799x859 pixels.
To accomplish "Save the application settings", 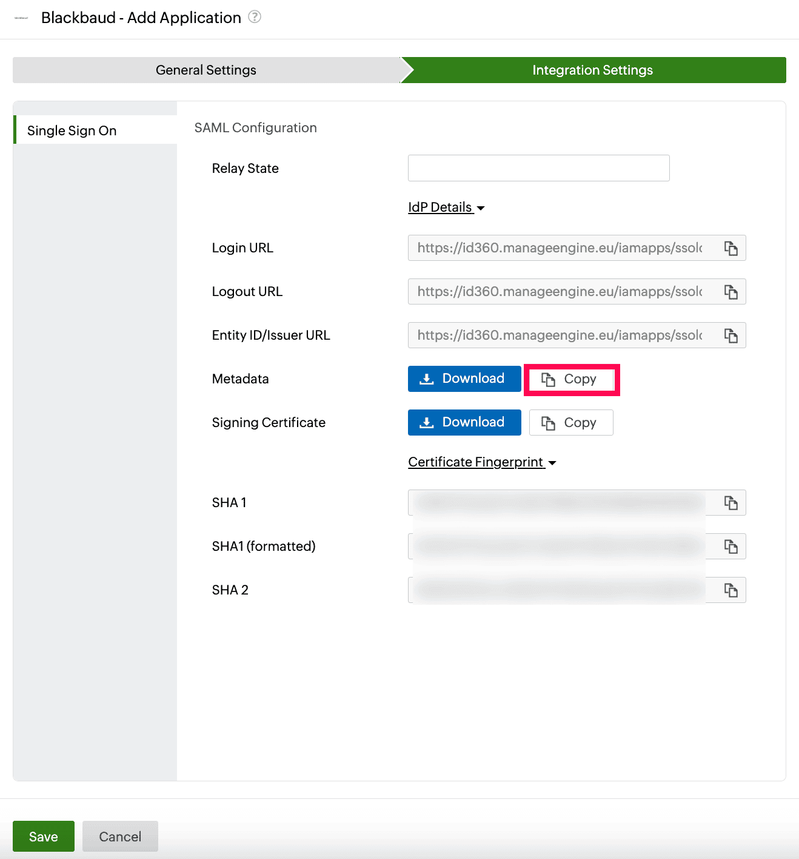I will pyautogui.click(x=44, y=837).
